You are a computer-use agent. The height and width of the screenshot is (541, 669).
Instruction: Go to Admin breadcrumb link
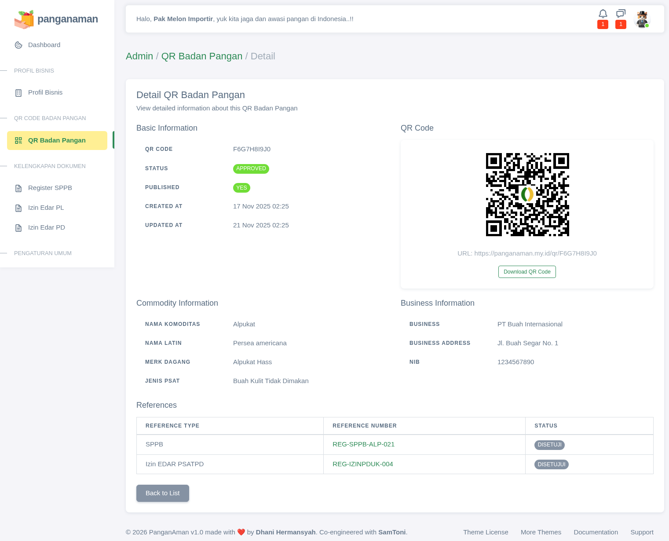pyautogui.click(x=139, y=56)
